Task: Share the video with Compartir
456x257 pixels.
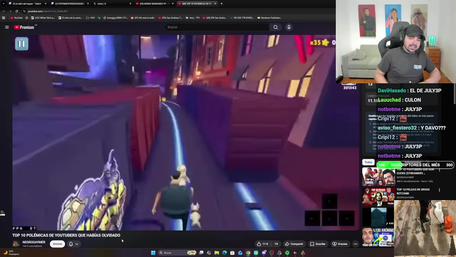Action: click(294, 244)
